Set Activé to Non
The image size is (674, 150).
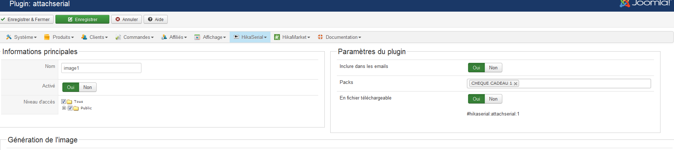[87, 87]
